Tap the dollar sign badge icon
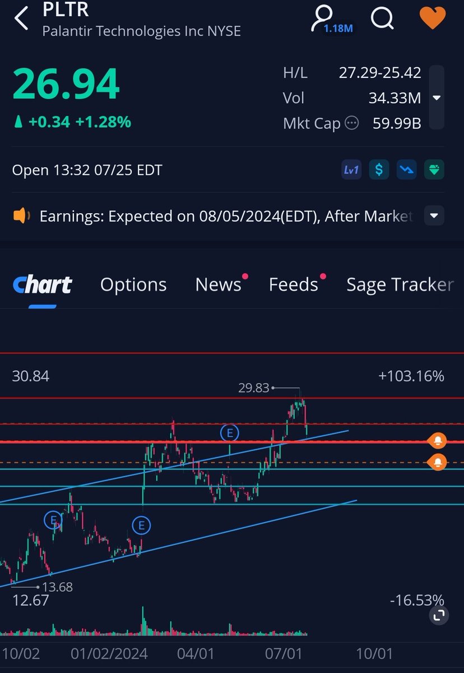Screen dimensions: 464x673 coord(379,170)
